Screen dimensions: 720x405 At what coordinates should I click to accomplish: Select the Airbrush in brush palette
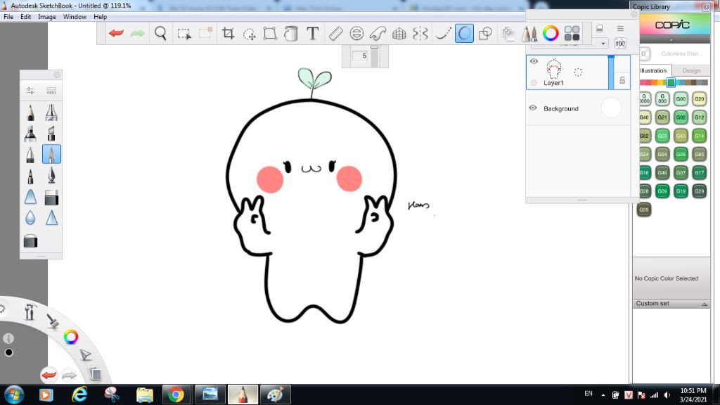pyautogui.click(x=51, y=112)
